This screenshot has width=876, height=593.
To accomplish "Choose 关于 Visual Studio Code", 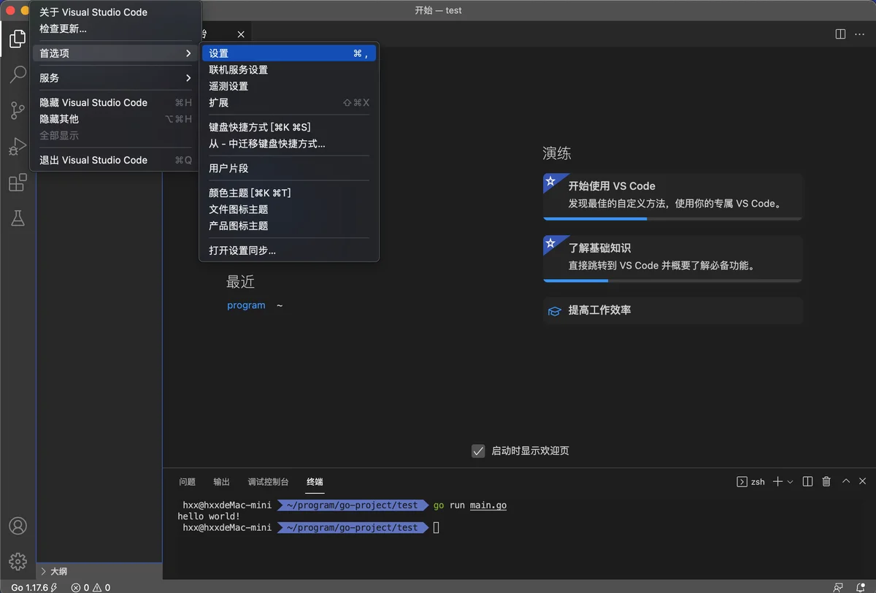I will [115, 12].
